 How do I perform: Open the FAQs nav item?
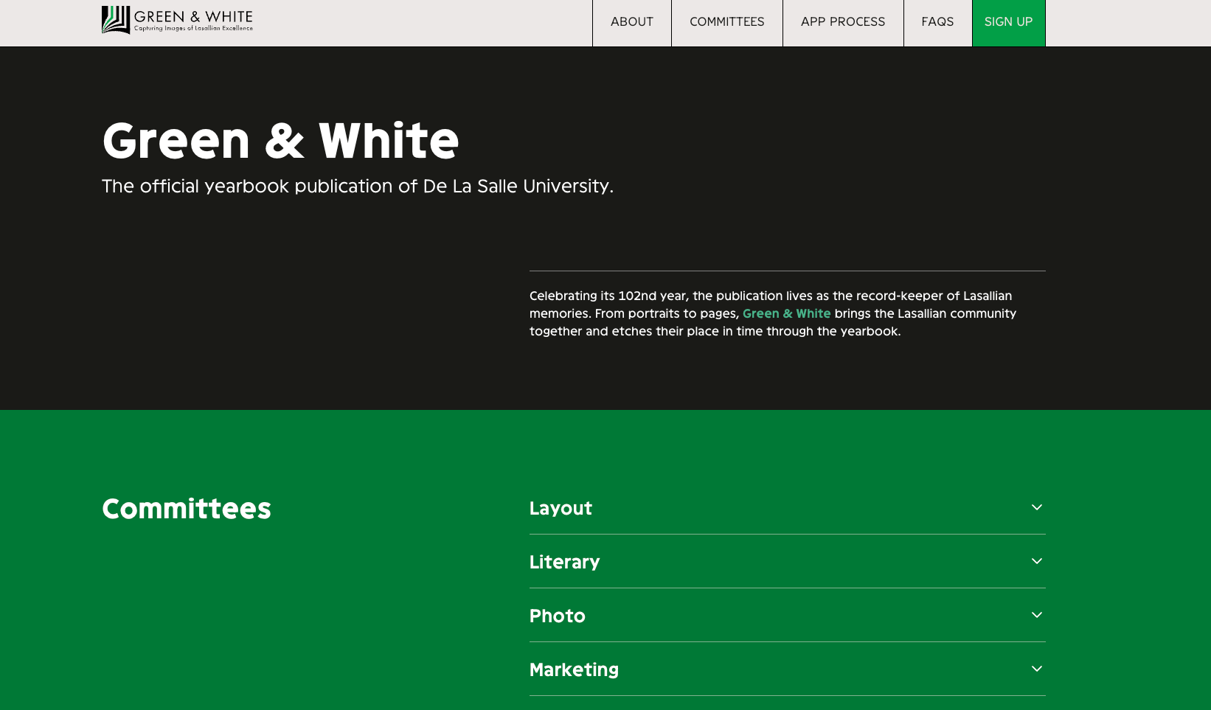(x=937, y=23)
